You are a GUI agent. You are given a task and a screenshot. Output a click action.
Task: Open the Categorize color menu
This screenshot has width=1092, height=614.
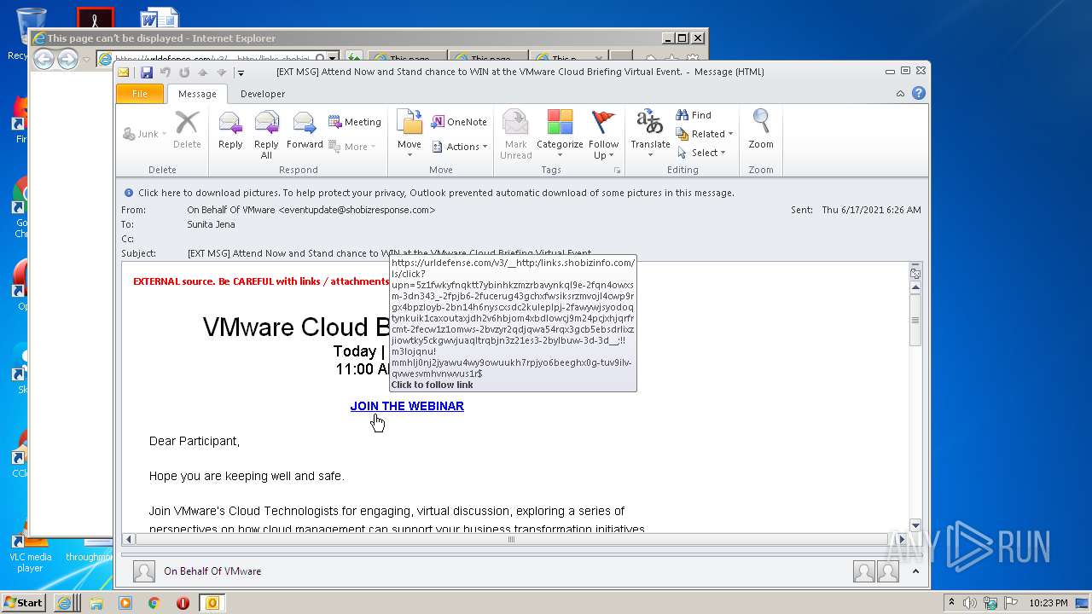[560, 134]
